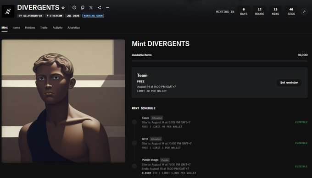Click ELIGIBLE label on the Public stage row
The image size is (312, 178).
pyautogui.click(x=301, y=167)
